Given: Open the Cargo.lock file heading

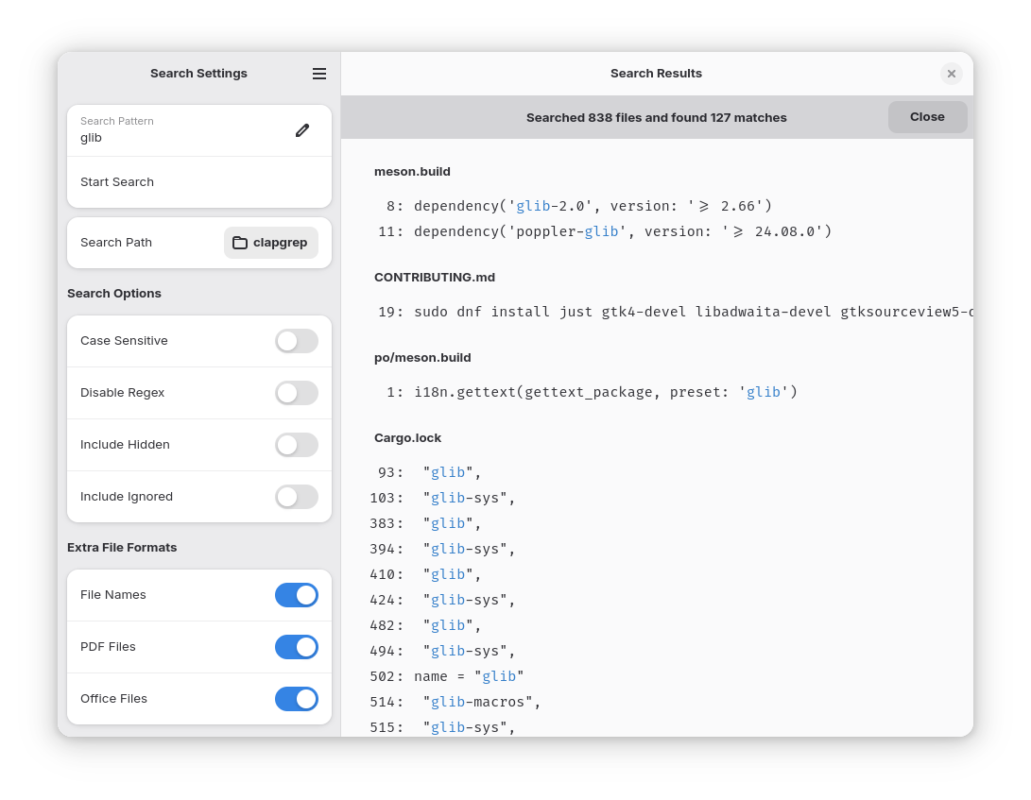Looking at the screenshot, I should click(407, 438).
